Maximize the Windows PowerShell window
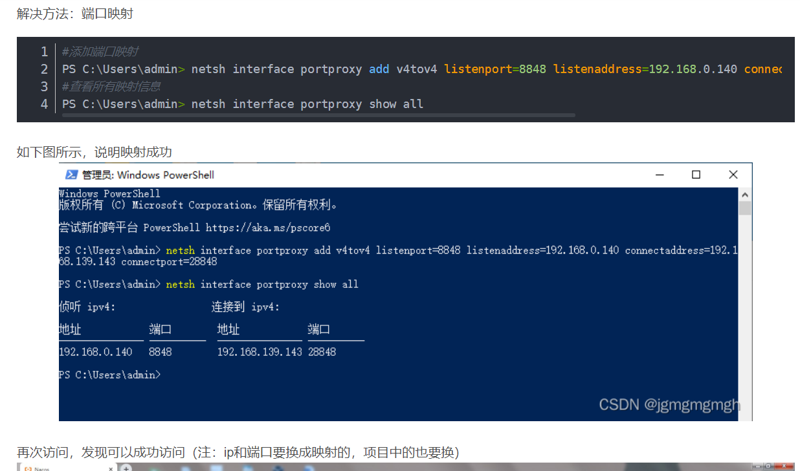This screenshot has width=800, height=471. point(696,175)
